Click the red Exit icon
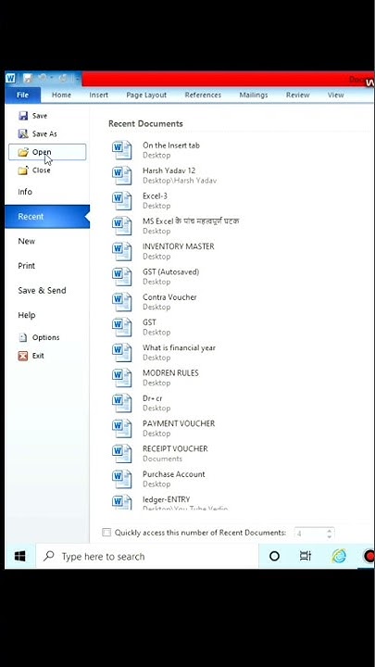375x667 pixels. pos(23,356)
